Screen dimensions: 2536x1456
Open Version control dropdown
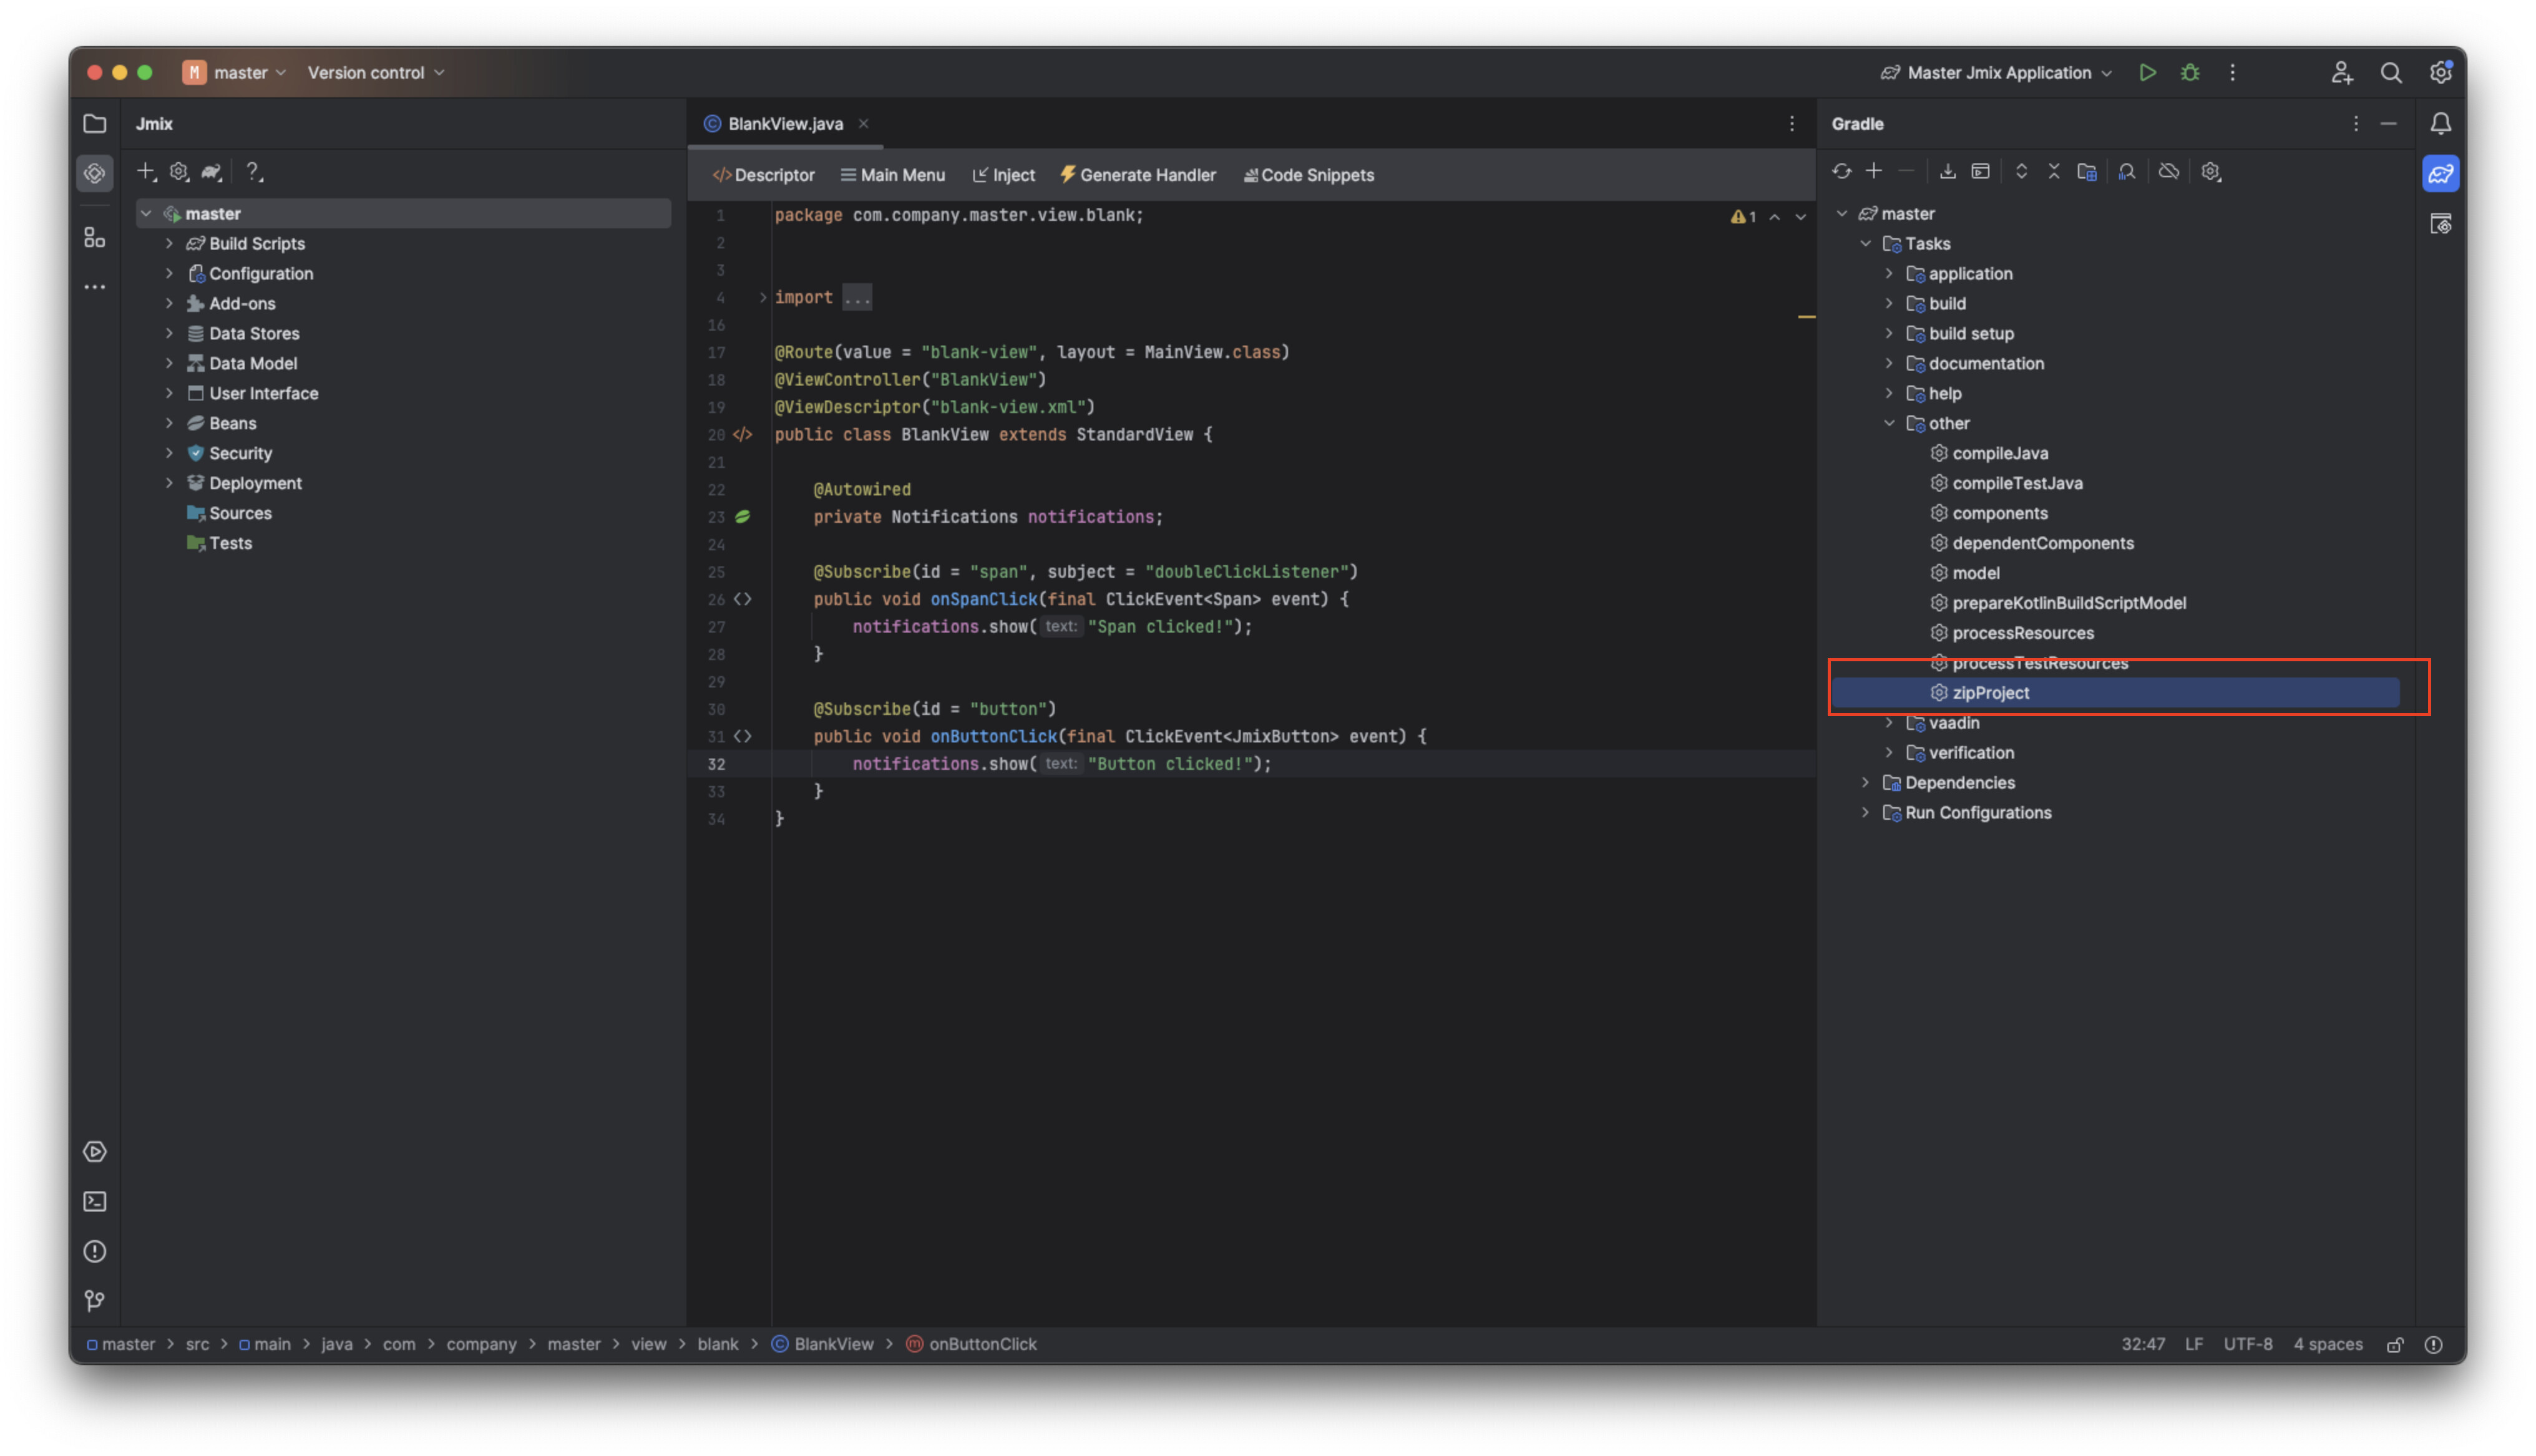(x=376, y=72)
